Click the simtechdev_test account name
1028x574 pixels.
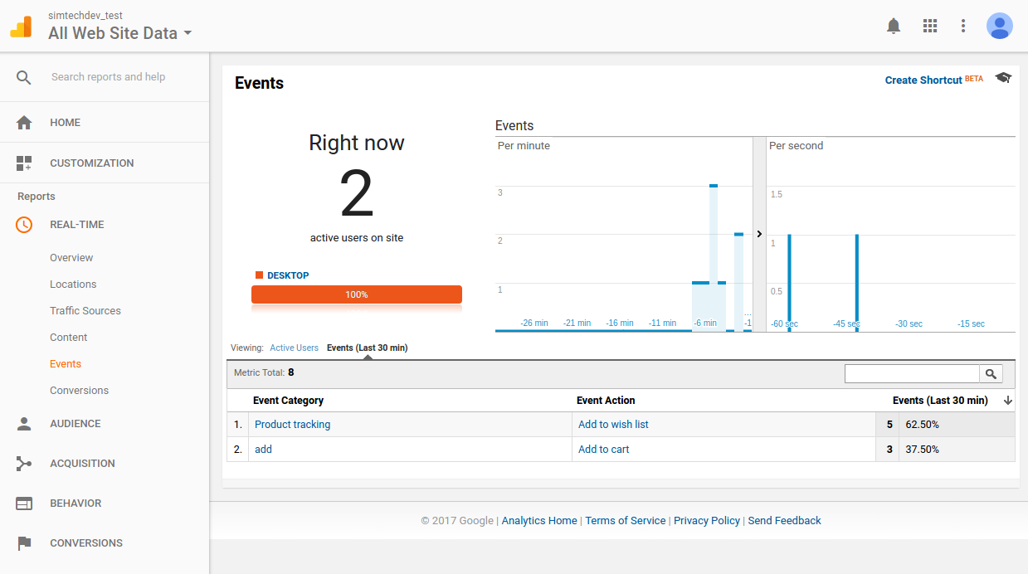[x=85, y=16]
